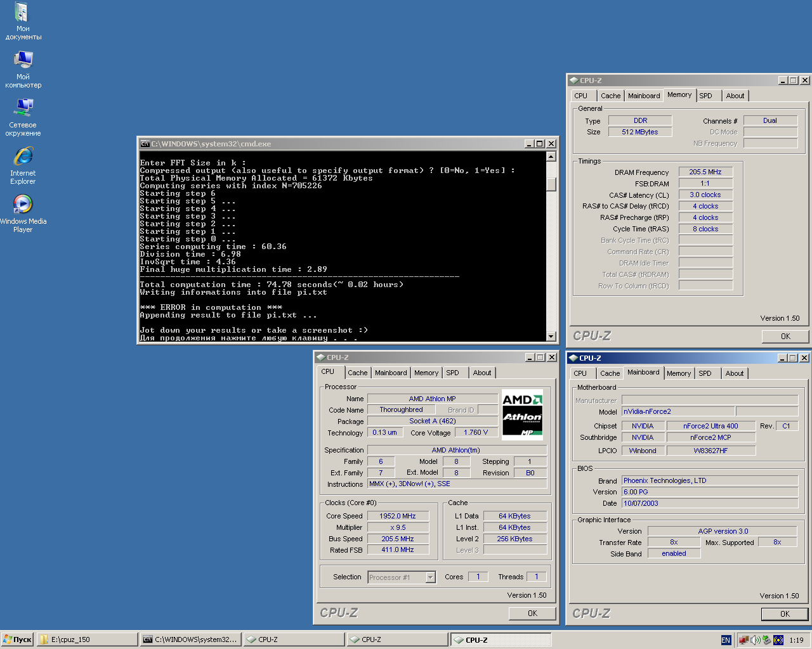
Task: Click OK in the bottom-right Mainboard window
Action: [x=785, y=614]
